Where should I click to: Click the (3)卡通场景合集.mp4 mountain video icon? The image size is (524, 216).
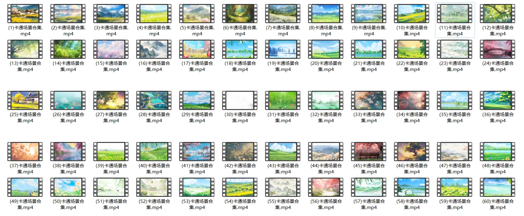[x=111, y=13]
